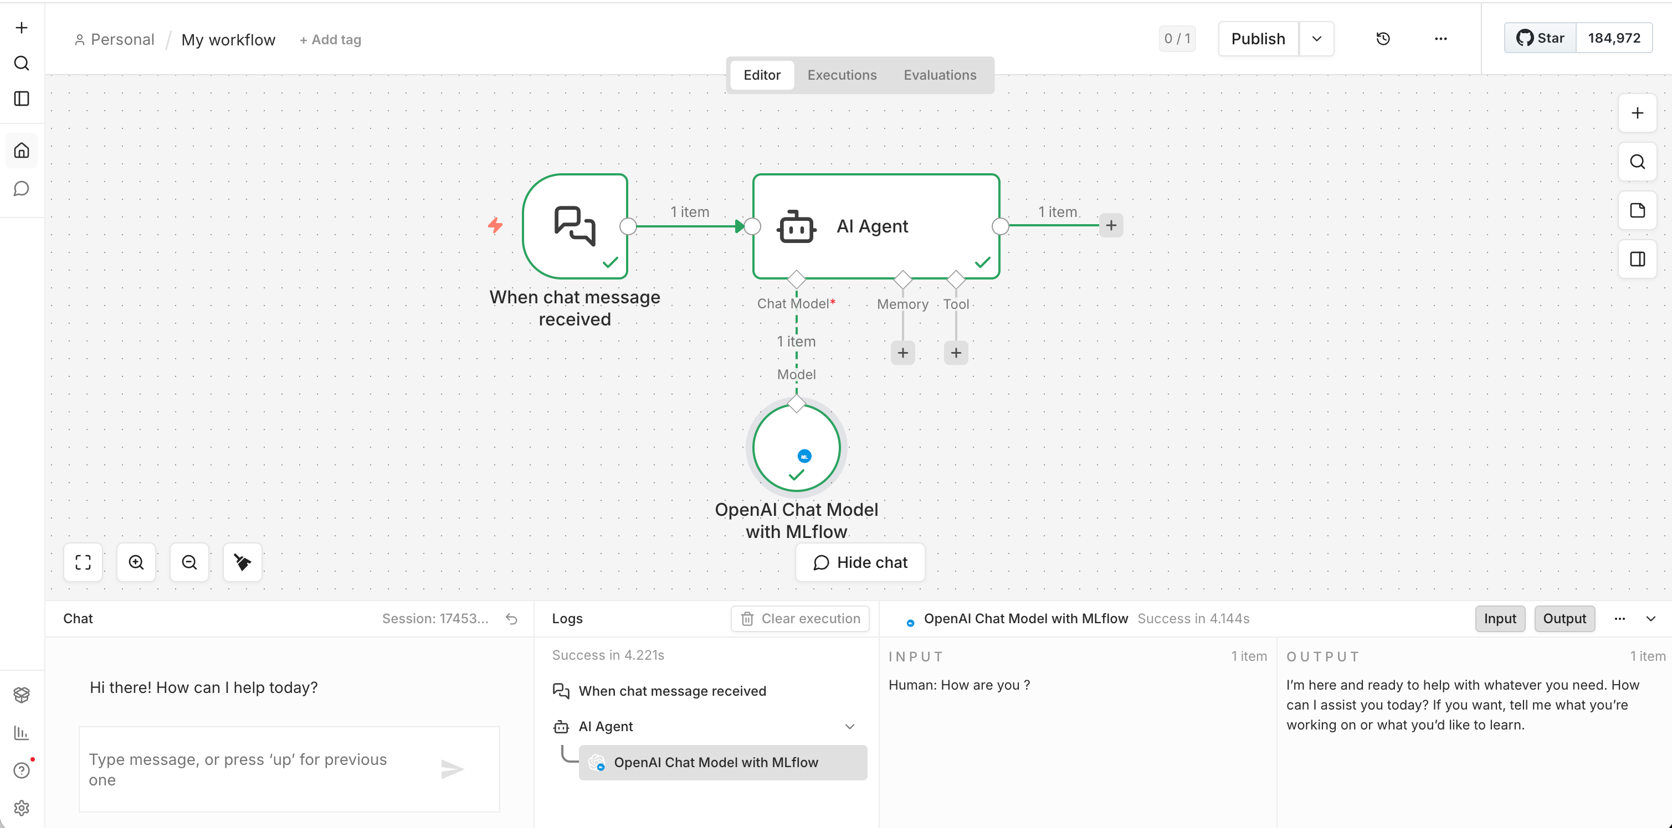Add a sticky note from right toolbar

coord(1637,211)
